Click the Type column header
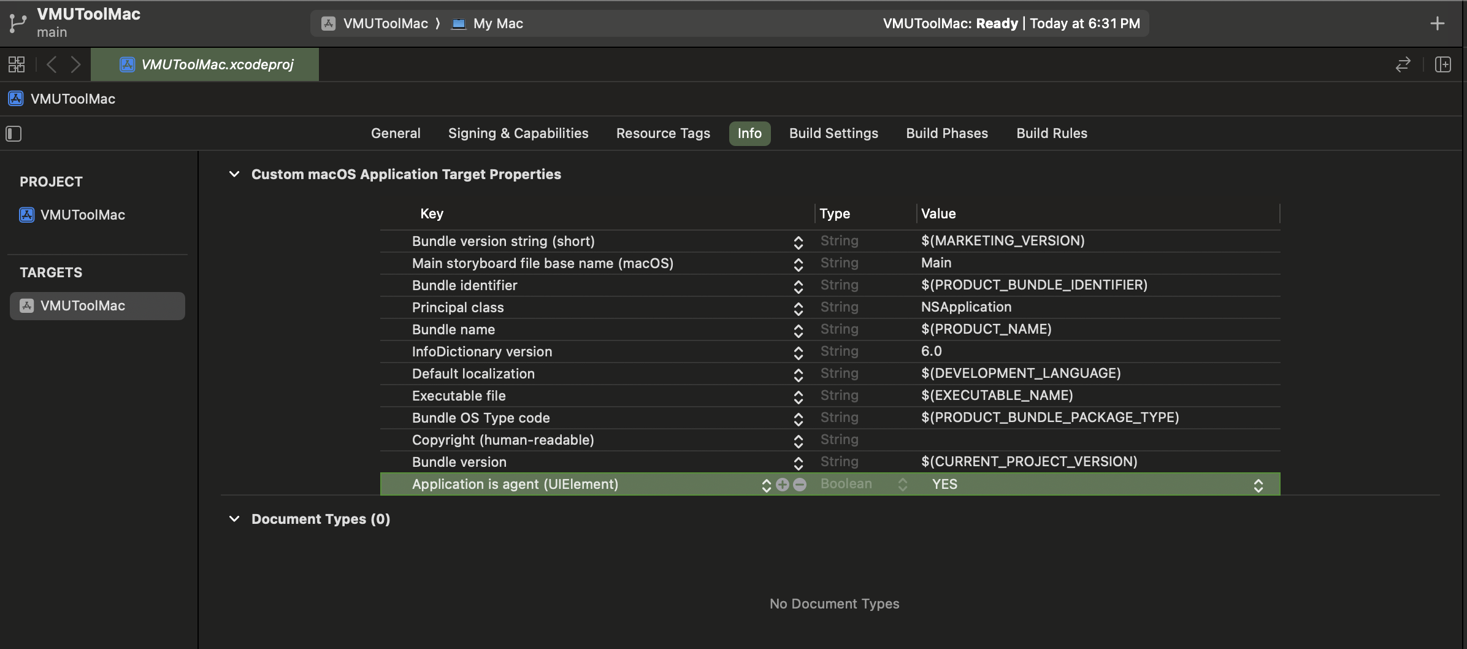The image size is (1467, 649). pyautogui.click(x=835, y=213)
